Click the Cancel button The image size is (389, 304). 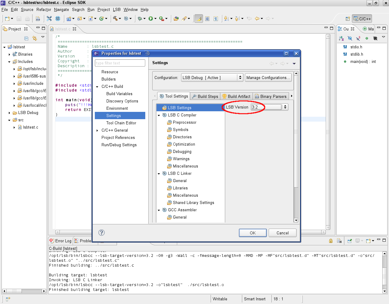coord(283,233)
